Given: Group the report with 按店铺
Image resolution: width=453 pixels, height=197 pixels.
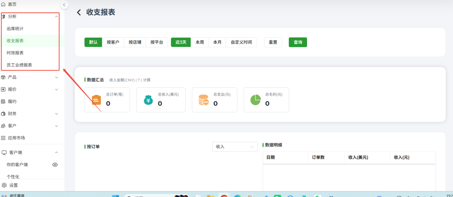Looking at the screenshot, I should [x=134, y=42].
